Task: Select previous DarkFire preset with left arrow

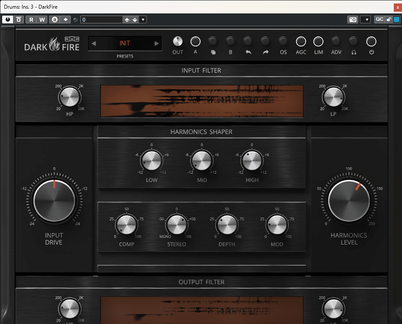Action: (x=94, y=43)
